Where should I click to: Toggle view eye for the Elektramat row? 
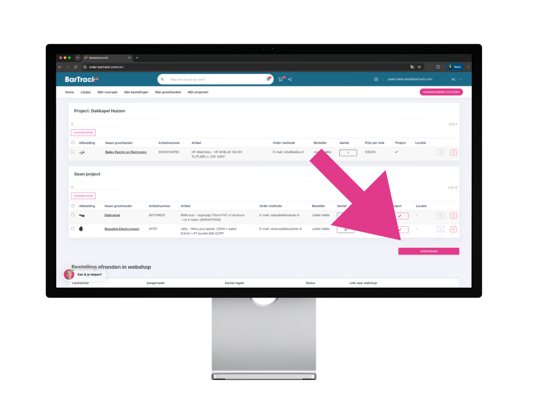441,215
